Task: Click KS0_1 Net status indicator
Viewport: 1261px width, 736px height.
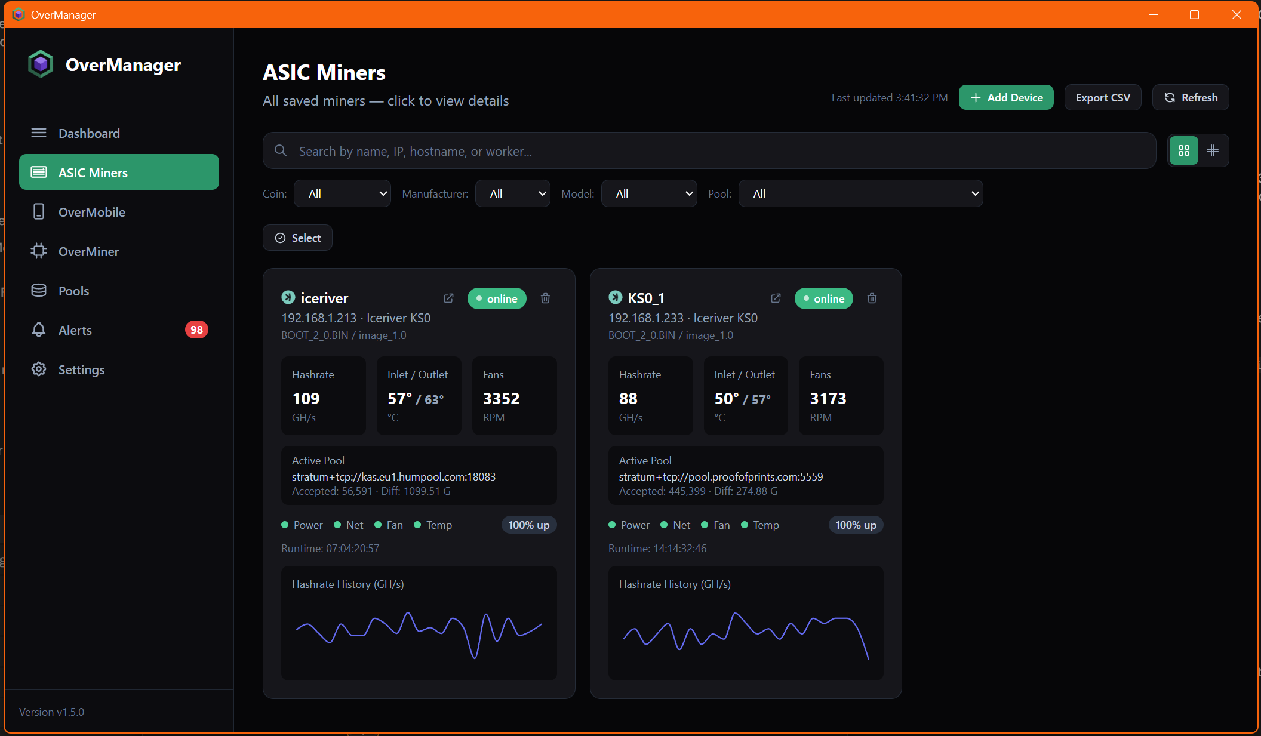Action: click(x=675, y=525)
